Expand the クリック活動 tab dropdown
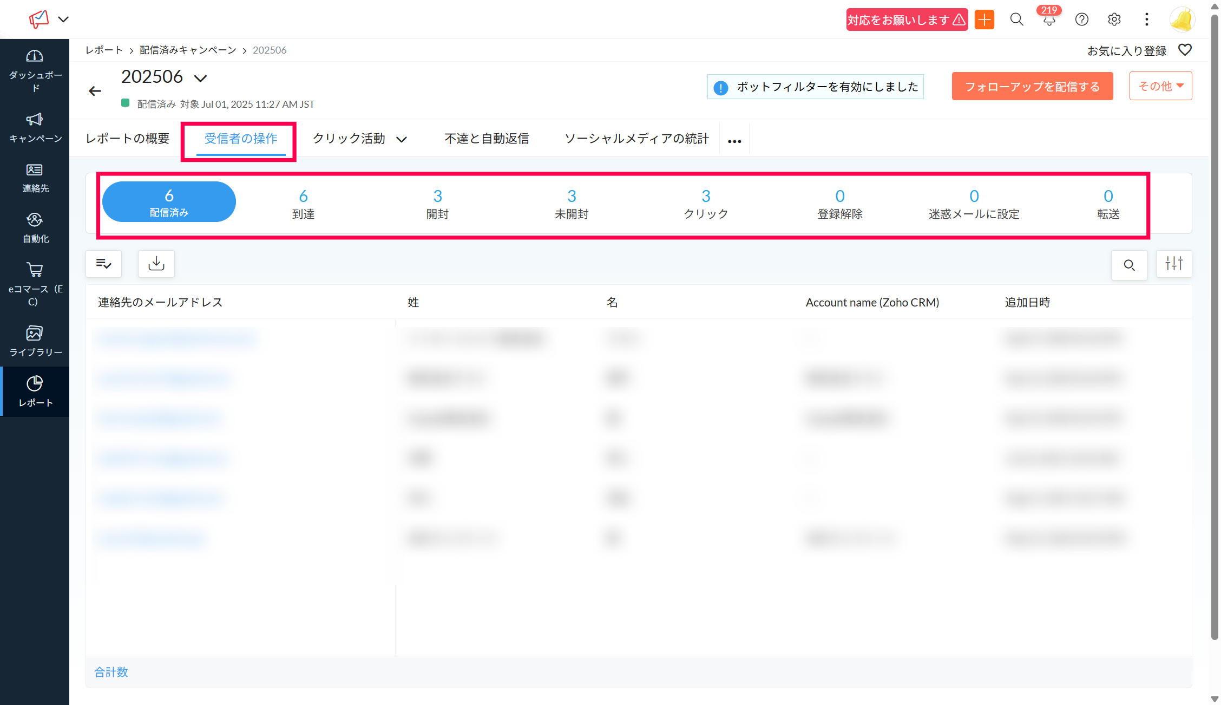This screenshot has height=705, width=1221. point(402,140)
